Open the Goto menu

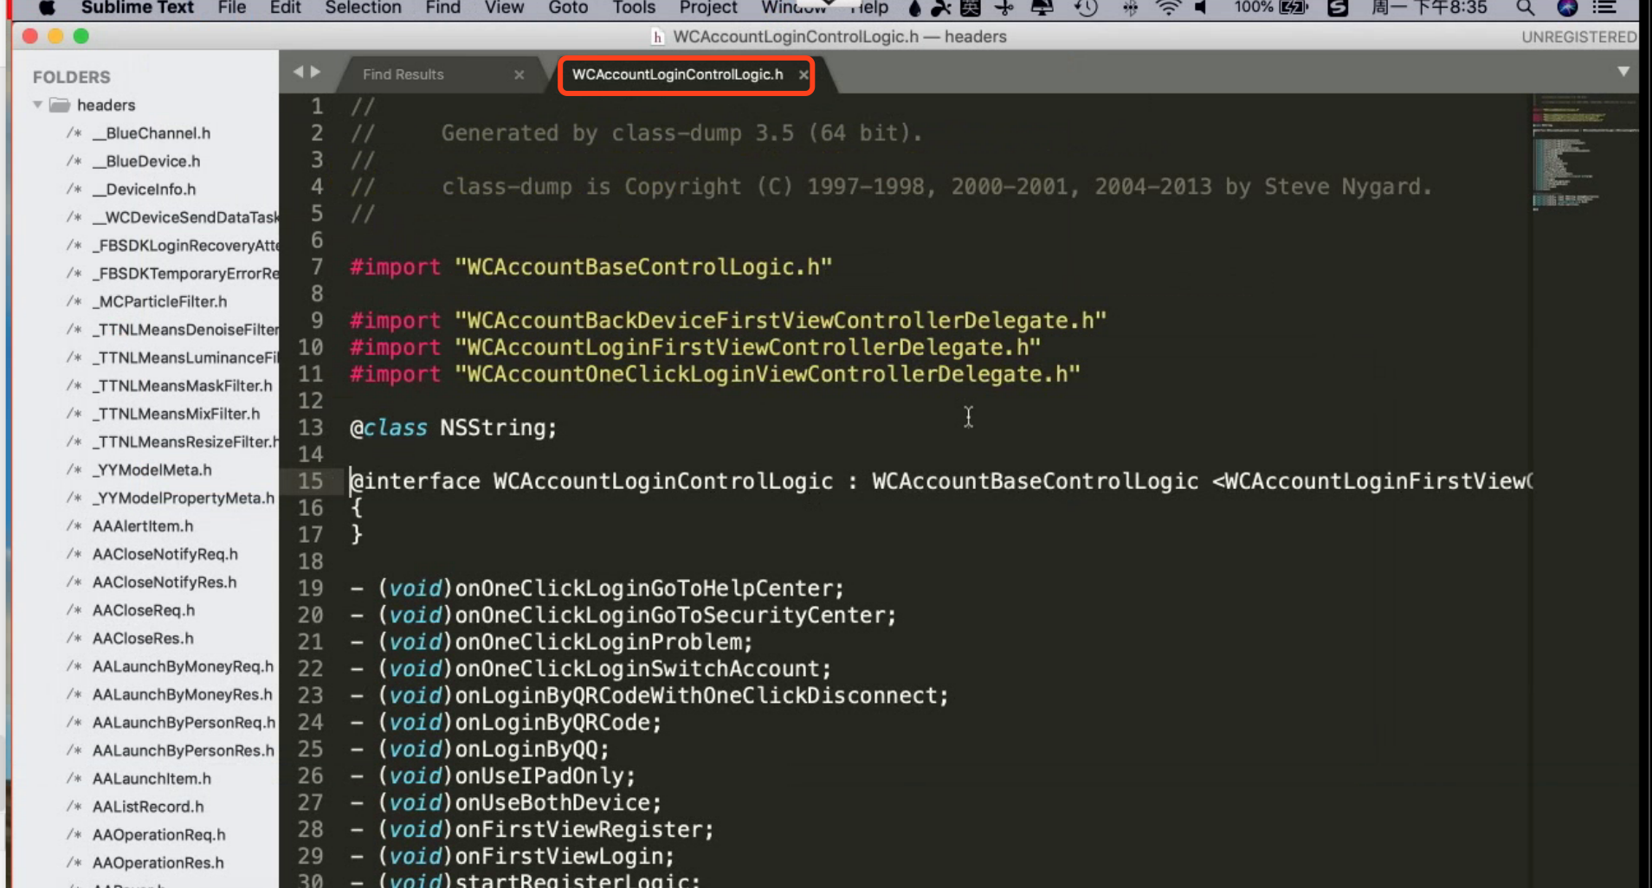coord(568,8)
